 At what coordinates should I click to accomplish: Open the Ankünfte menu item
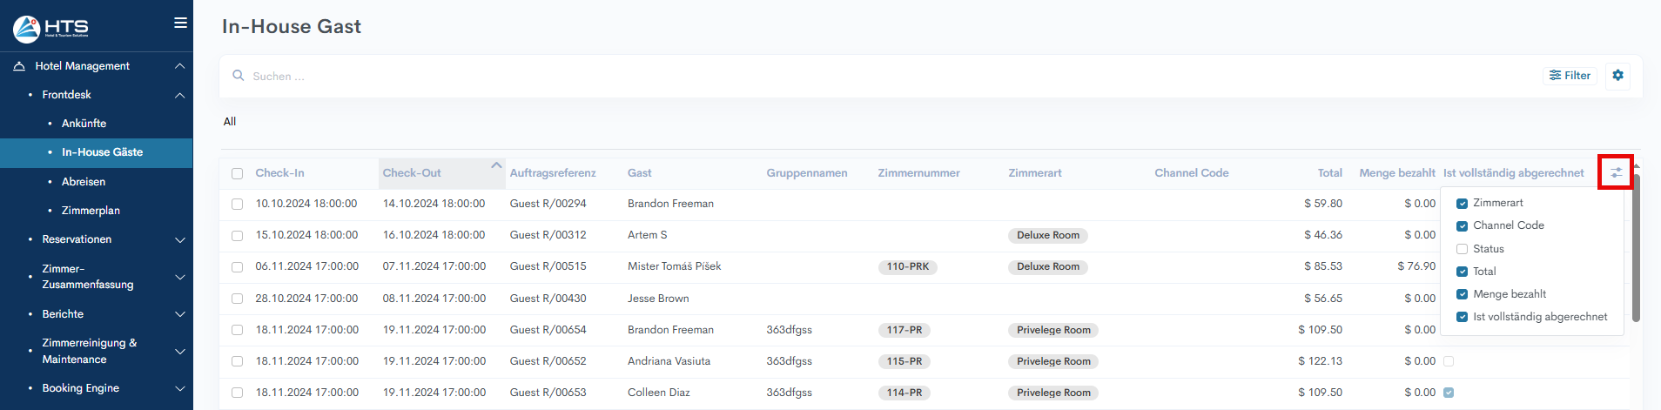click(84, 124)
